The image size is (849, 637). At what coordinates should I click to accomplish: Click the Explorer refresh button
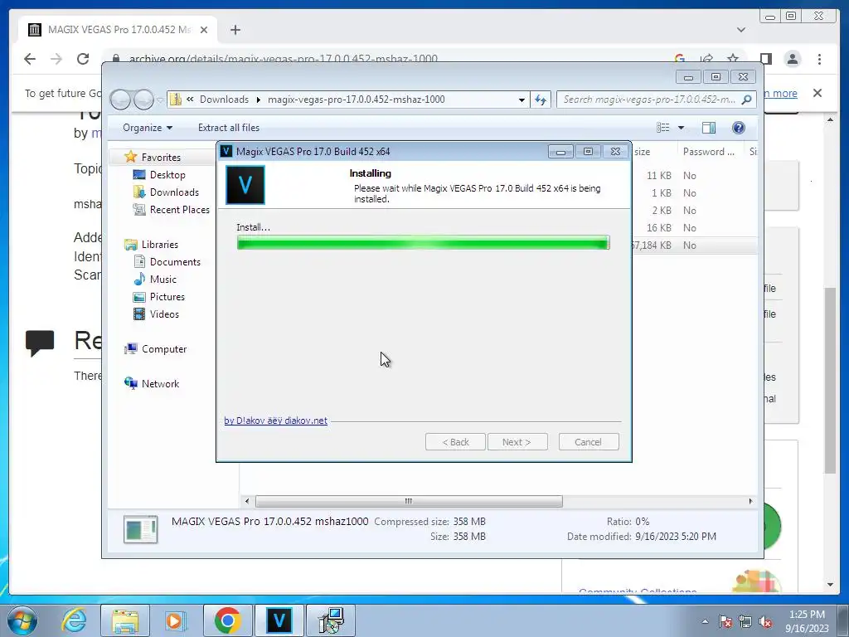(541, 100)
